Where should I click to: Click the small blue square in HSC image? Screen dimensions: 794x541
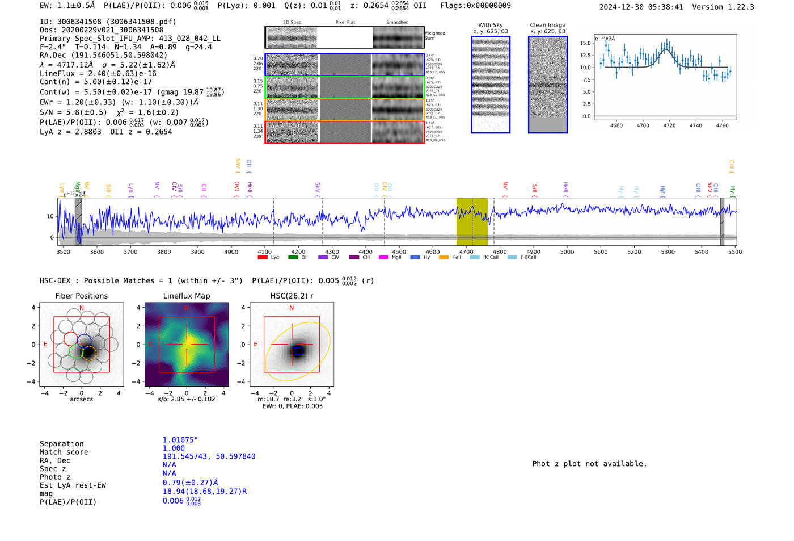tap(298, 351)
